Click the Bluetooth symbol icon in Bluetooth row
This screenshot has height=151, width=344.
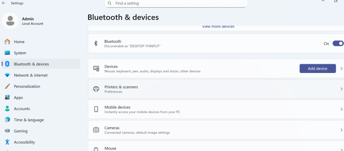pyautogui.click(x=96, y=43)
